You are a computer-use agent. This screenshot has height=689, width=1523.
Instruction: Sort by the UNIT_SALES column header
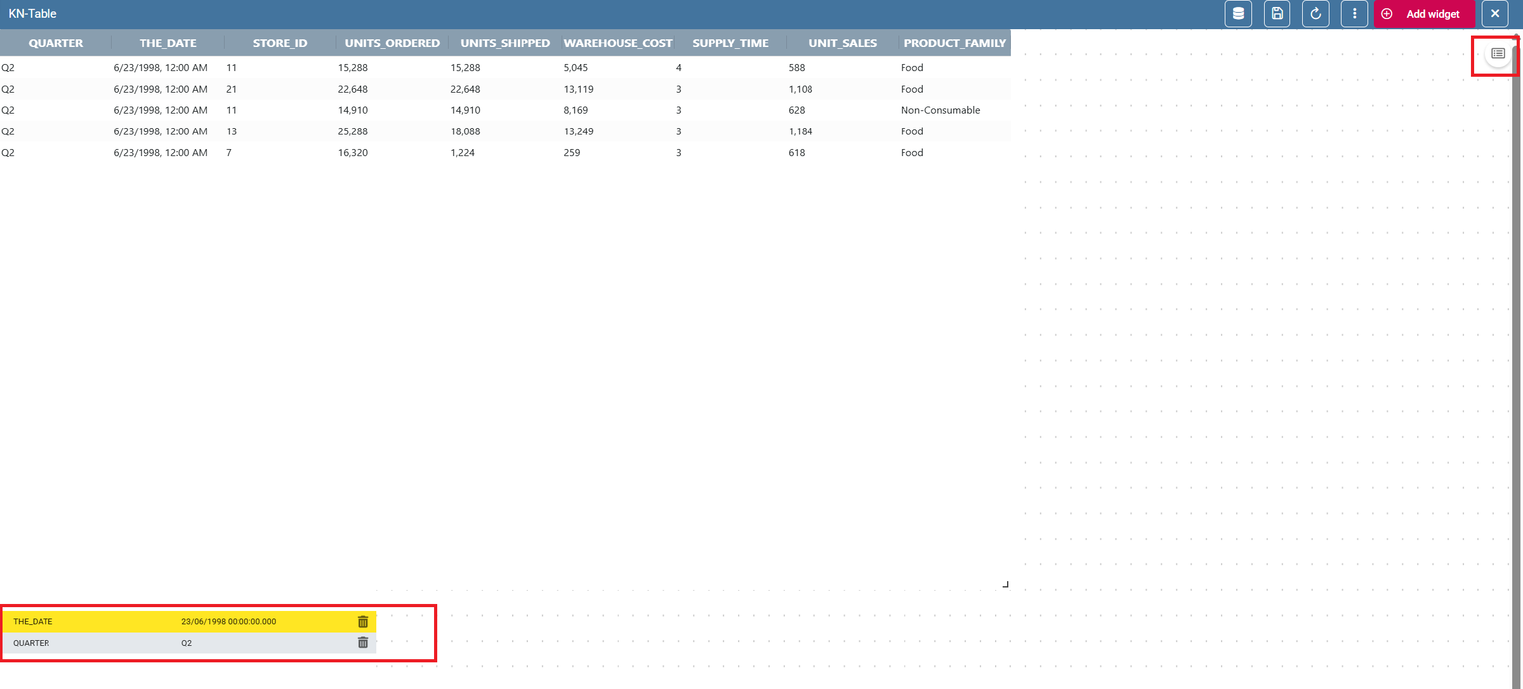pos(843,43)
